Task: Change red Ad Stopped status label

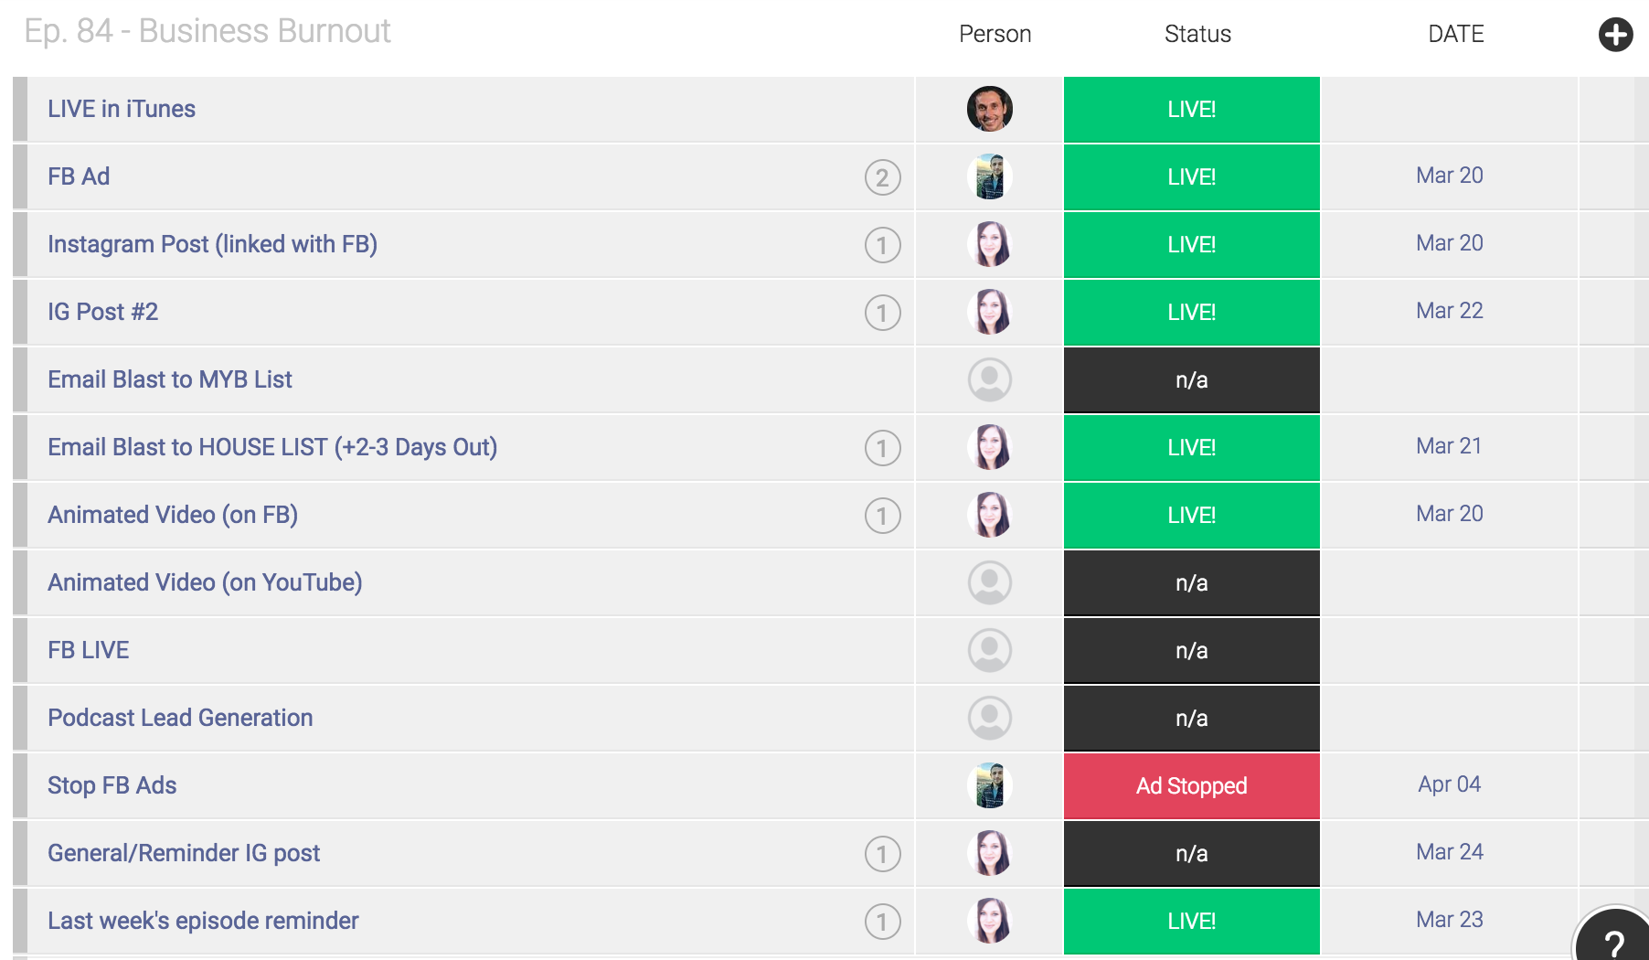Action: pos(1191,785)
